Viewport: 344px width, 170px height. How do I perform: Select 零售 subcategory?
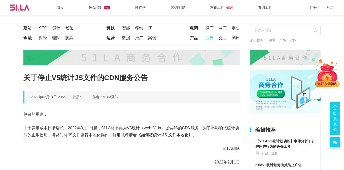click(236, 28)
